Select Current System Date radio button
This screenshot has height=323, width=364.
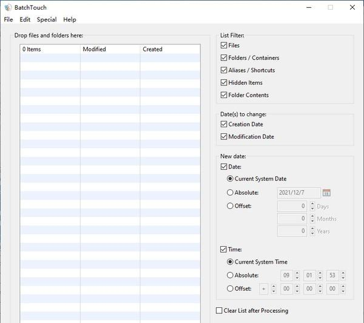pos(230,179)
